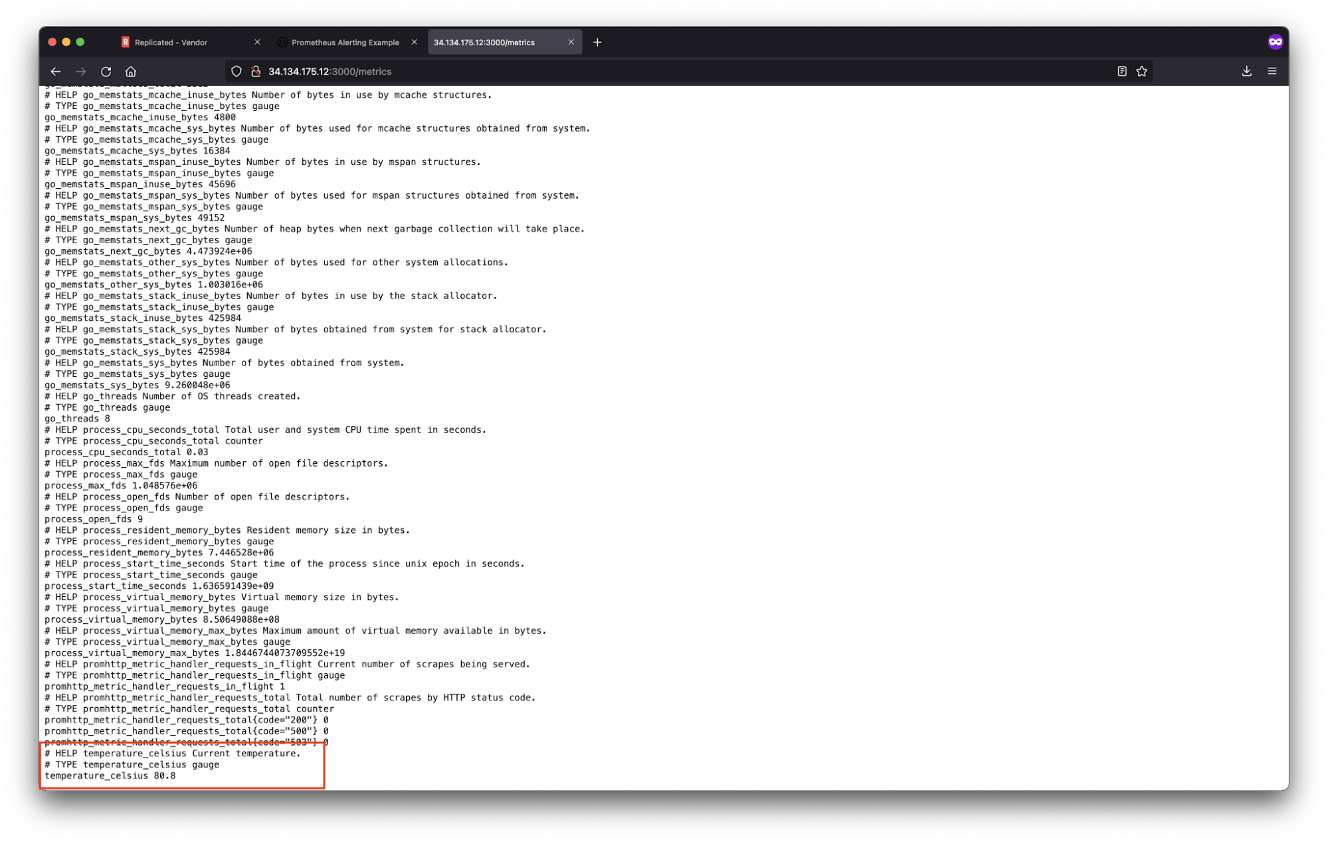
Task: Click '# TYPE temperature_celsius gauge' line
Action: (x=132, y=764)
